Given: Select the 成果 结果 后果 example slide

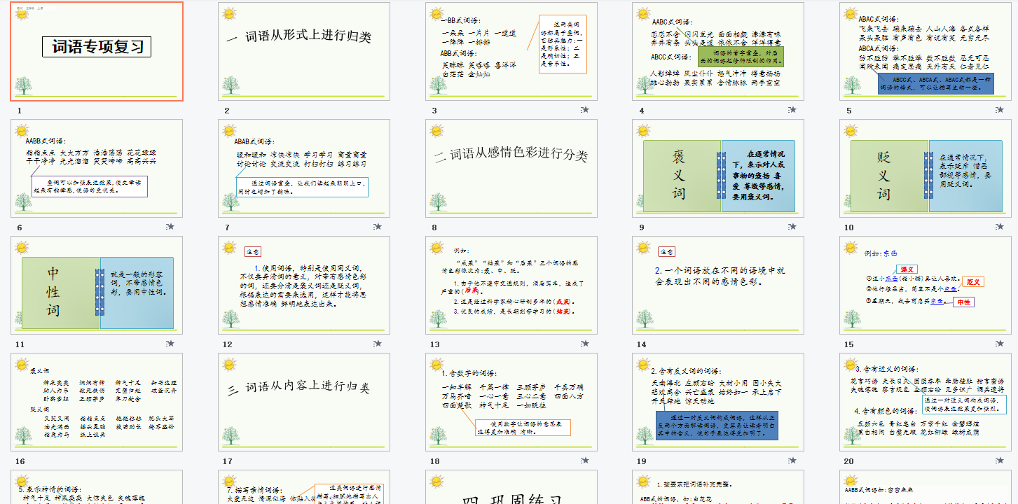Looking at the screenshot, I should click(511, 285).
